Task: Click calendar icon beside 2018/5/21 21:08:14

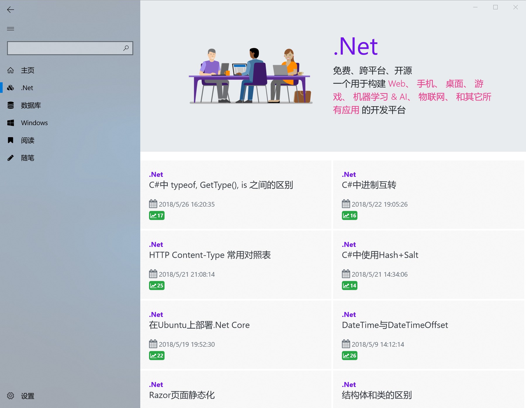Action: pyautogui.click(x=153, y=274)
